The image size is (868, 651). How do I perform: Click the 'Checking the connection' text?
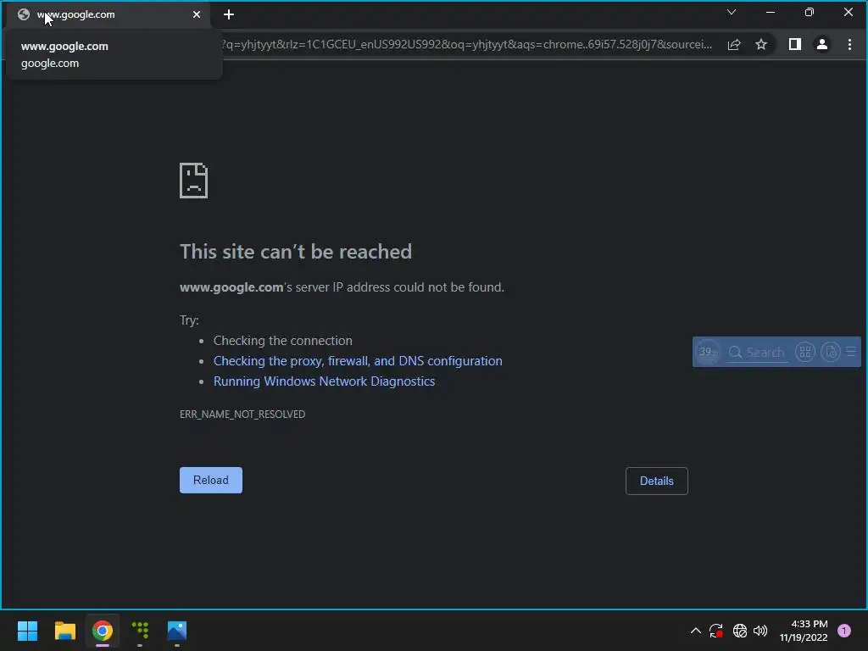(x=283, y=341)
